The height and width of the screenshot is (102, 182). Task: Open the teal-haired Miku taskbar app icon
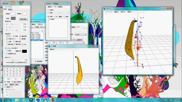(45, 100)
